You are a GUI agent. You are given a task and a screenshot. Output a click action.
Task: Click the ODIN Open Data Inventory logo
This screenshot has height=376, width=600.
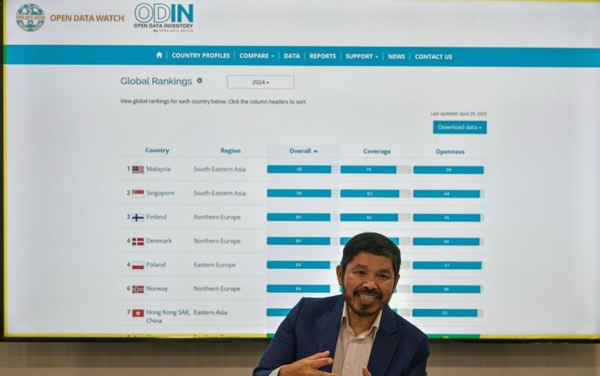(x=163, y=18)
